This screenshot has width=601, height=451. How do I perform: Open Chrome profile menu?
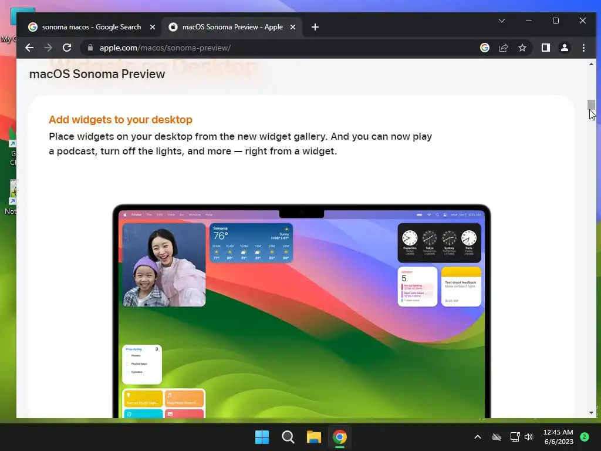coord(565,48)
